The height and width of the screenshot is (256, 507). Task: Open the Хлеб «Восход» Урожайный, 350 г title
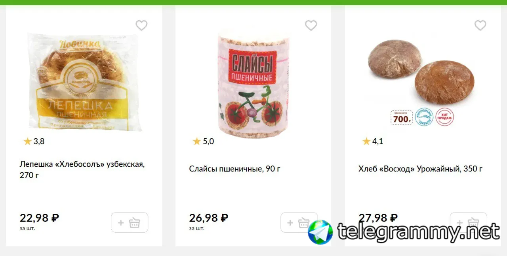[x=421, y=169]
